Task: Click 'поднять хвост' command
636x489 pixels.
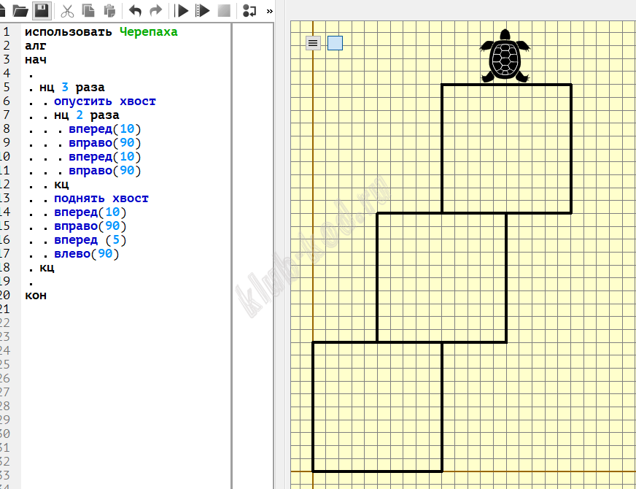Action: (101, 199)
